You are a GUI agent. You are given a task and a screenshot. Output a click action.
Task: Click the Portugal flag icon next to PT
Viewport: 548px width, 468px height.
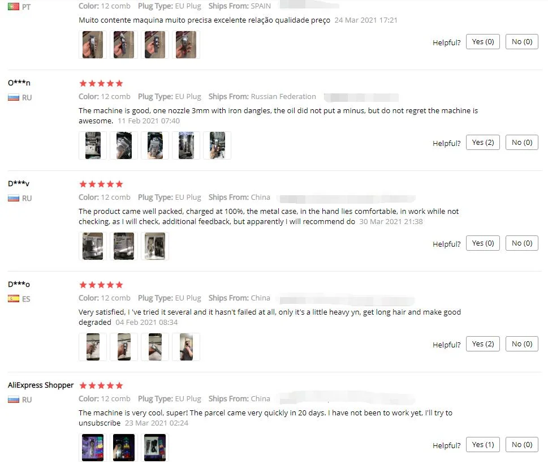(13, 7)
